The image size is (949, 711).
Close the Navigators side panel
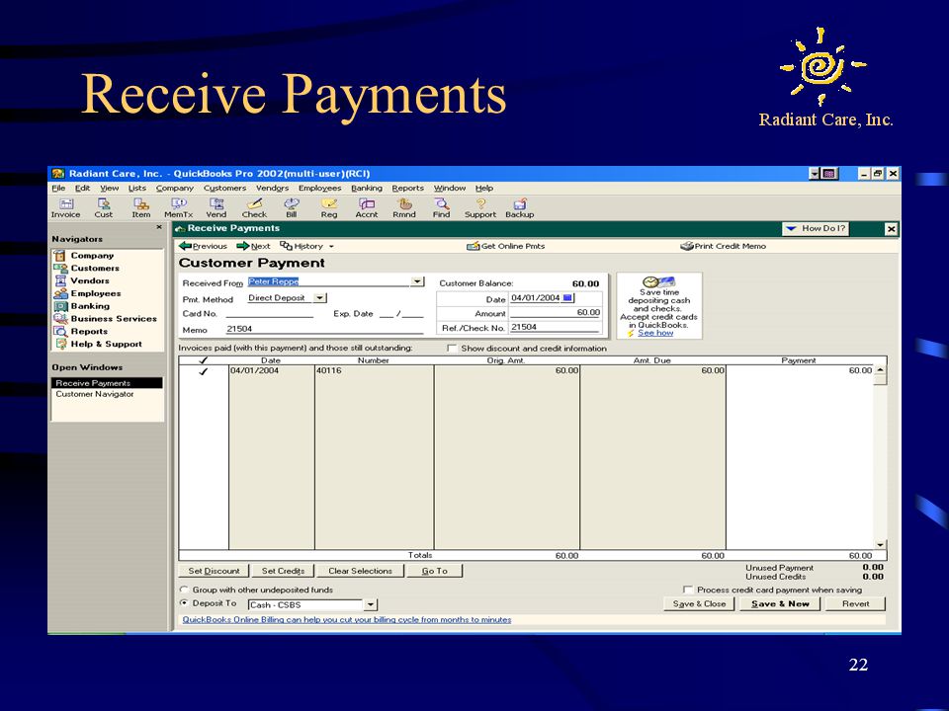click(x=159, y=227)
